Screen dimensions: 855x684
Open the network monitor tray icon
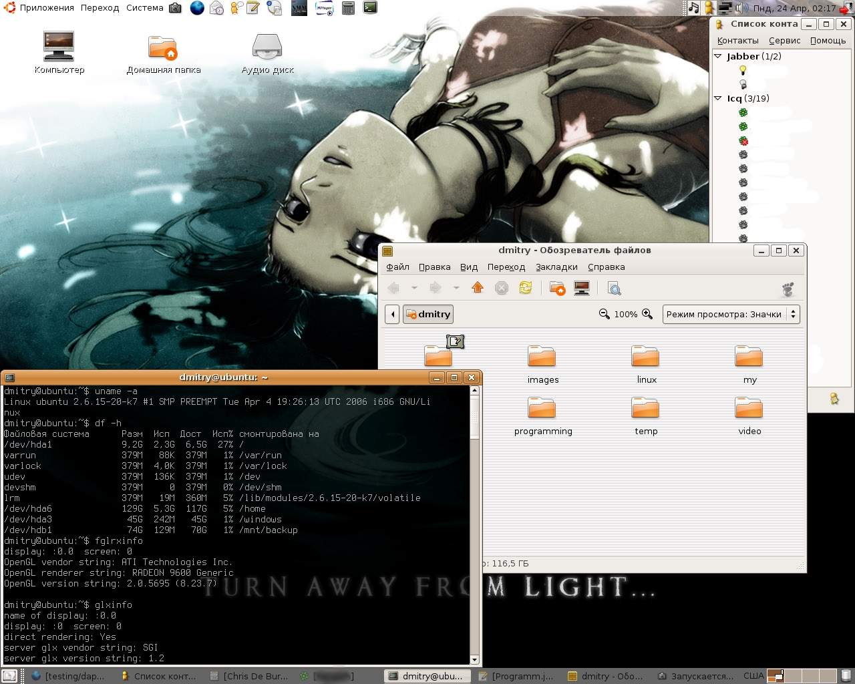(725, 8)
